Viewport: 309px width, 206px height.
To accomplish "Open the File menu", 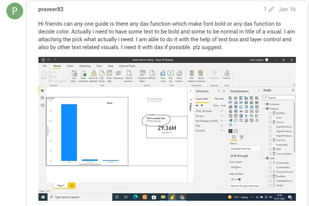I will click(45, 66).
